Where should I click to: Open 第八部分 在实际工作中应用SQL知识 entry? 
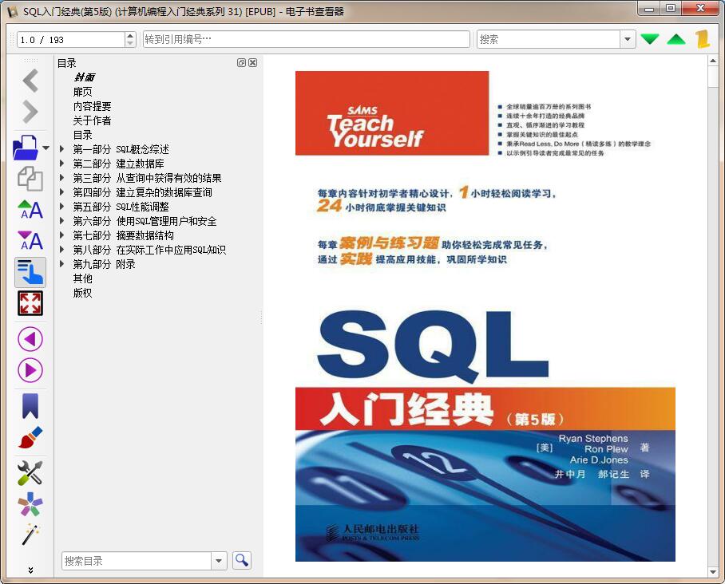click(x=149, y=250)
